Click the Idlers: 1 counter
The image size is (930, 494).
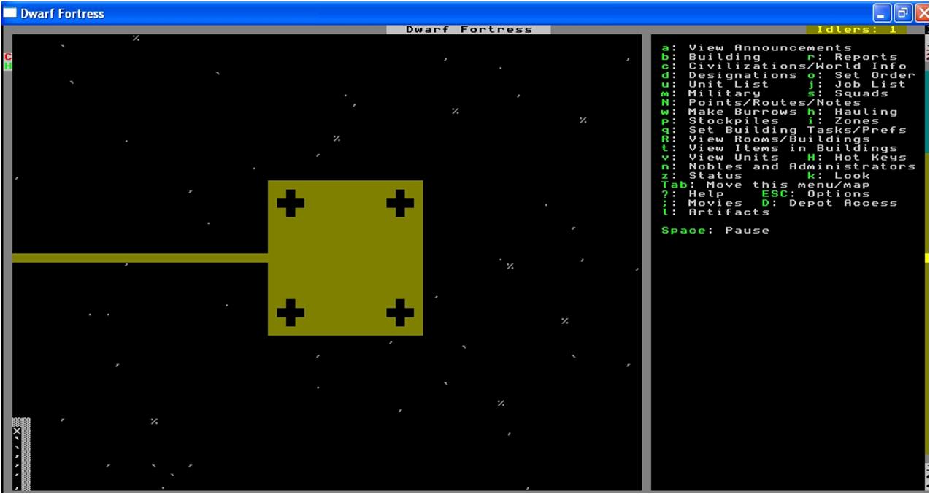856,30
